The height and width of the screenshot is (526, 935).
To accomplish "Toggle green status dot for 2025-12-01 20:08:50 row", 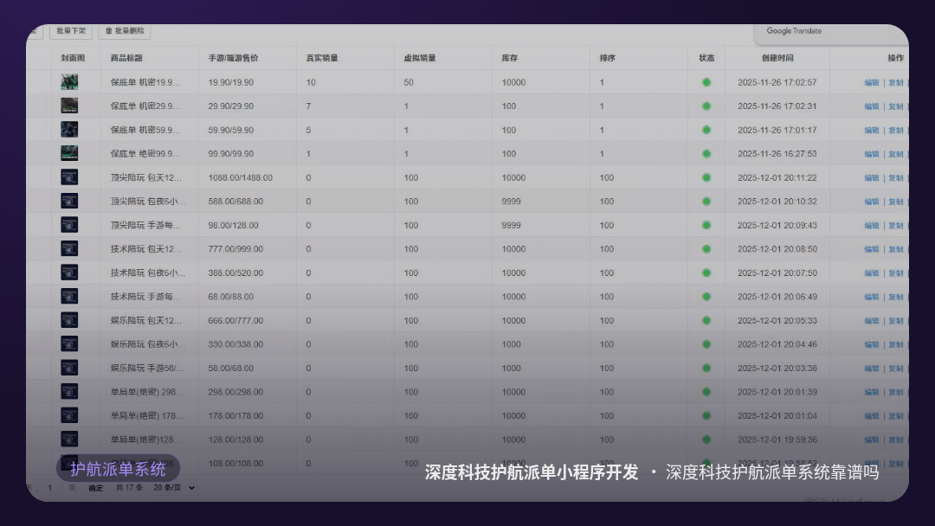I will click(706, 249).
